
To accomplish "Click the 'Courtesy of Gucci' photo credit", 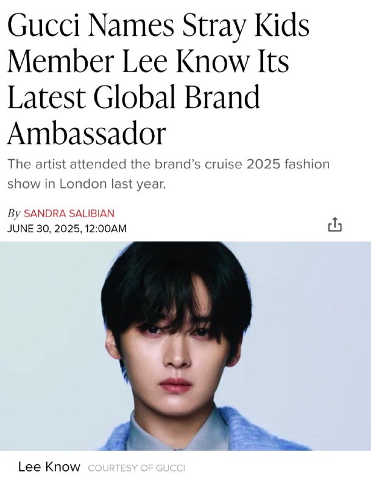I will pyautogui.click(x=136, y=468).
